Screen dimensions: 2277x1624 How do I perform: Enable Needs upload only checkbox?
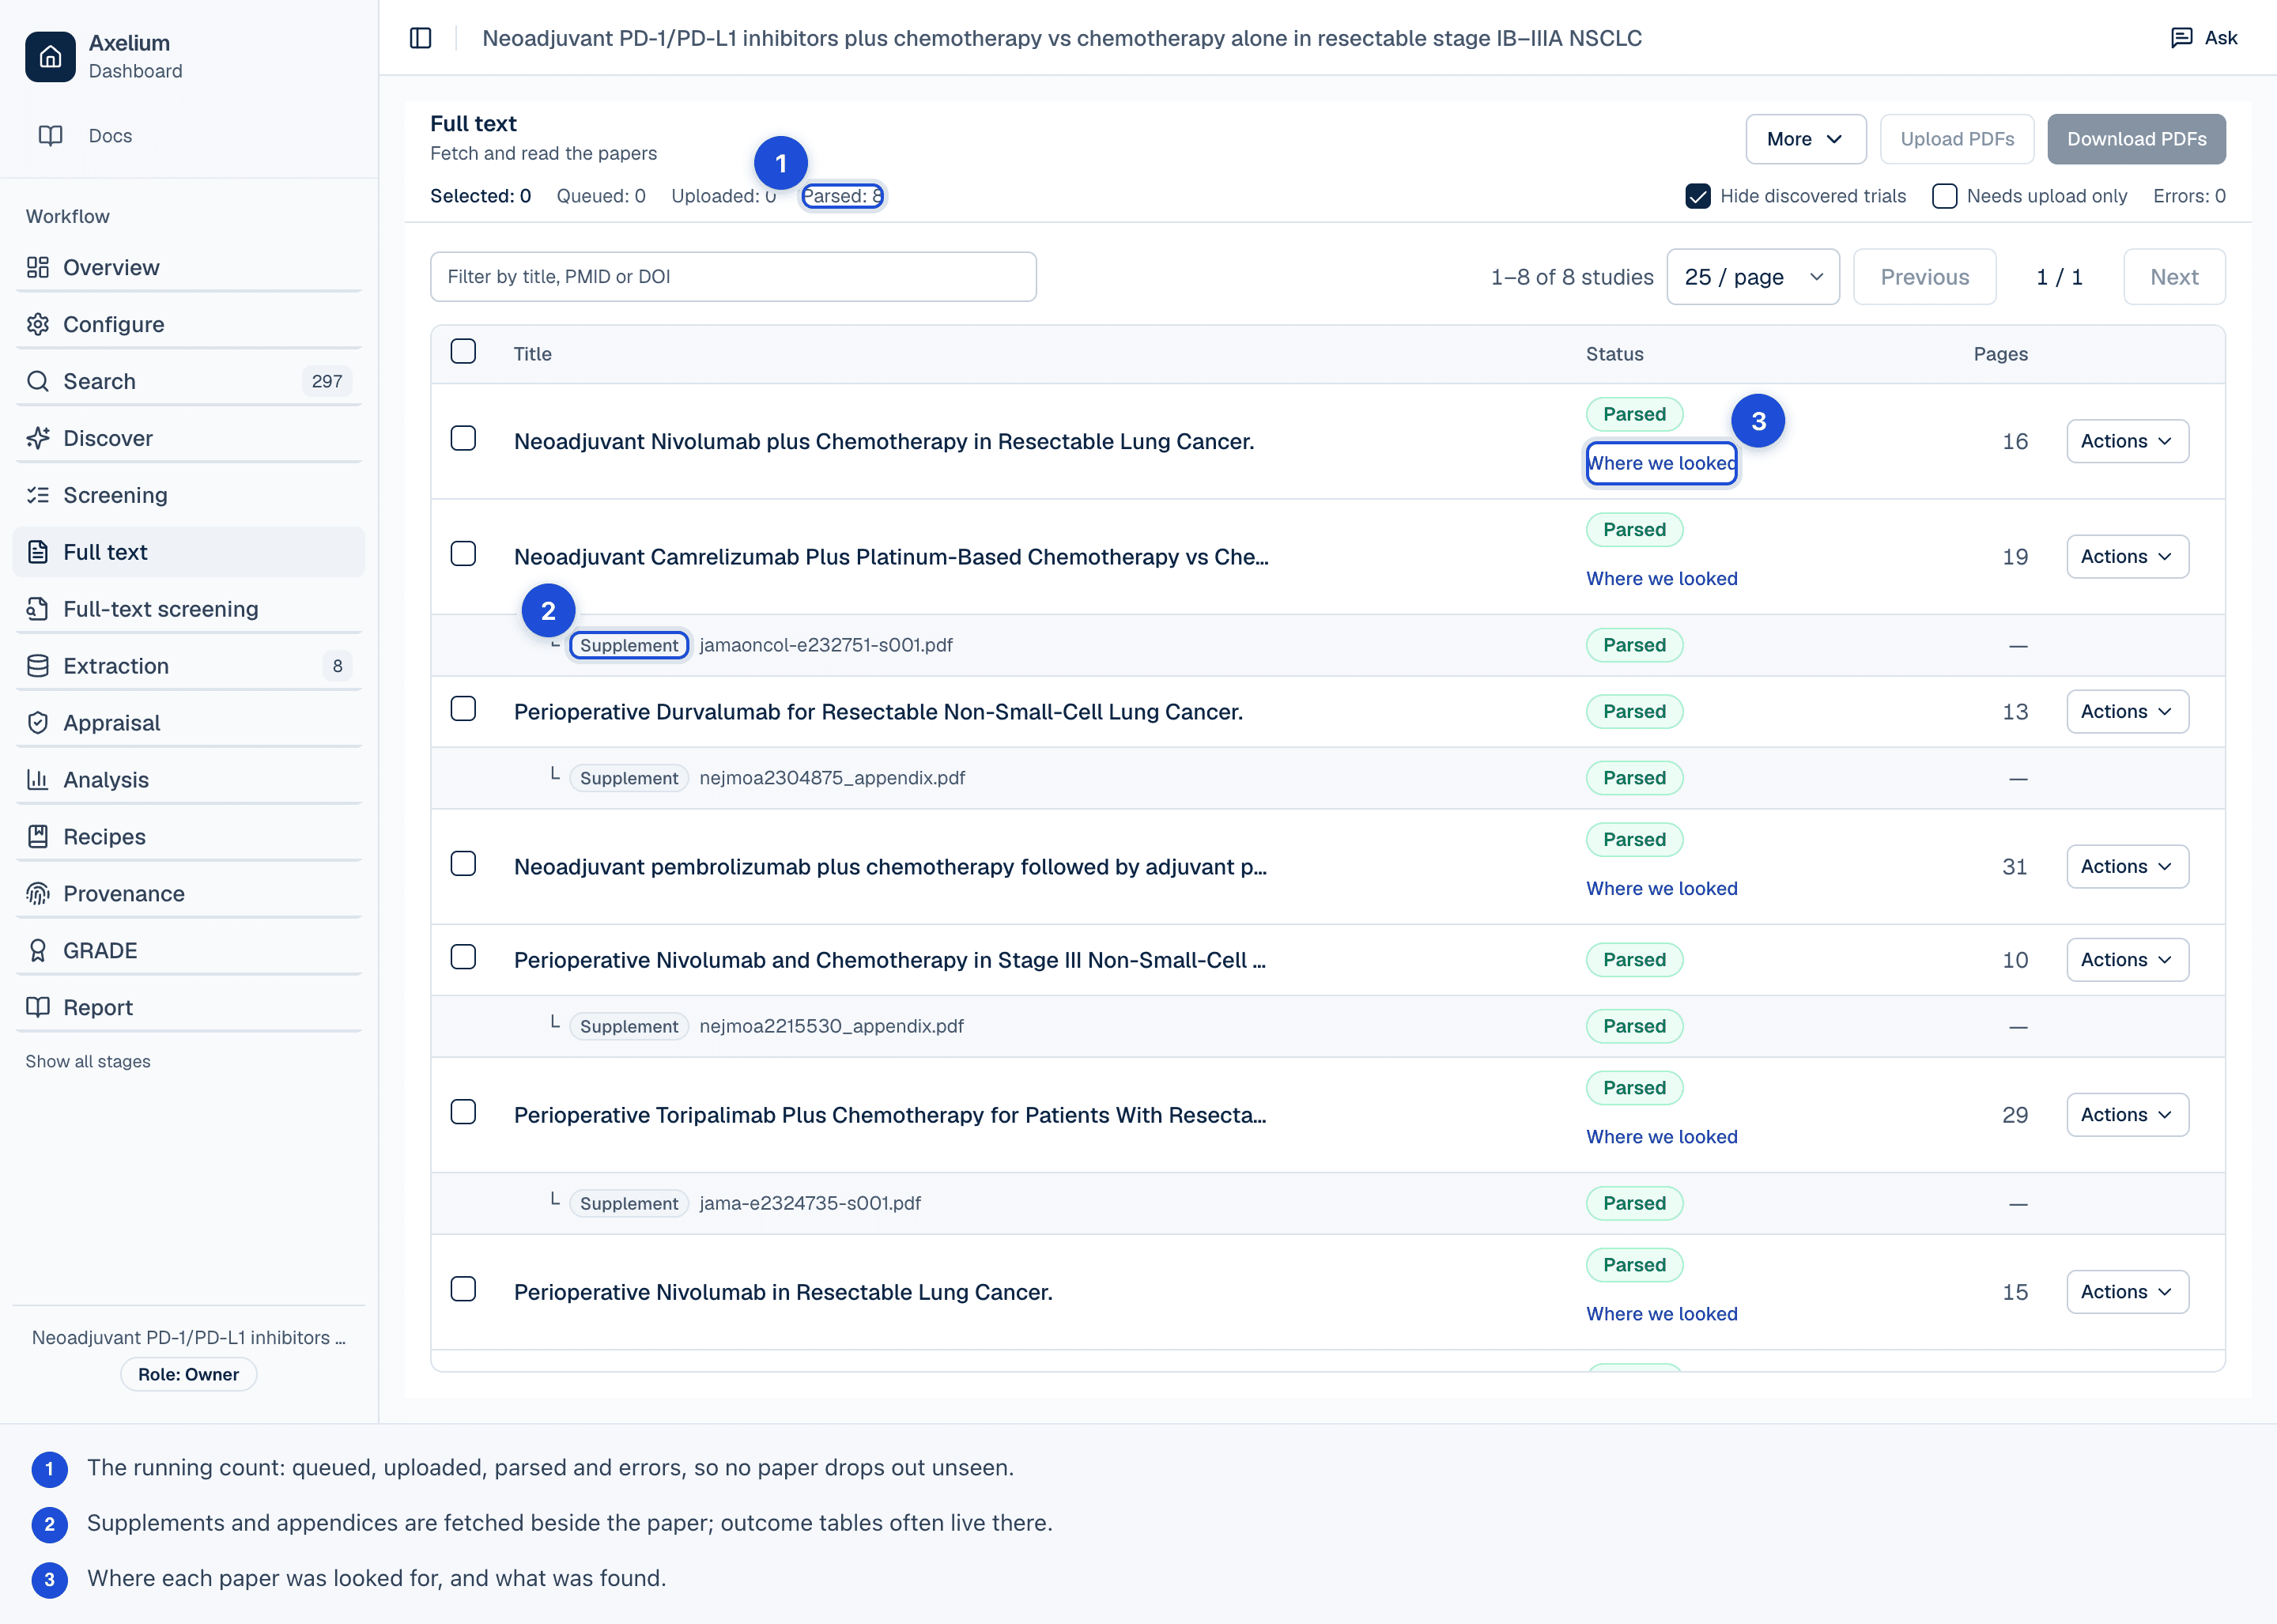(1945, 196)
